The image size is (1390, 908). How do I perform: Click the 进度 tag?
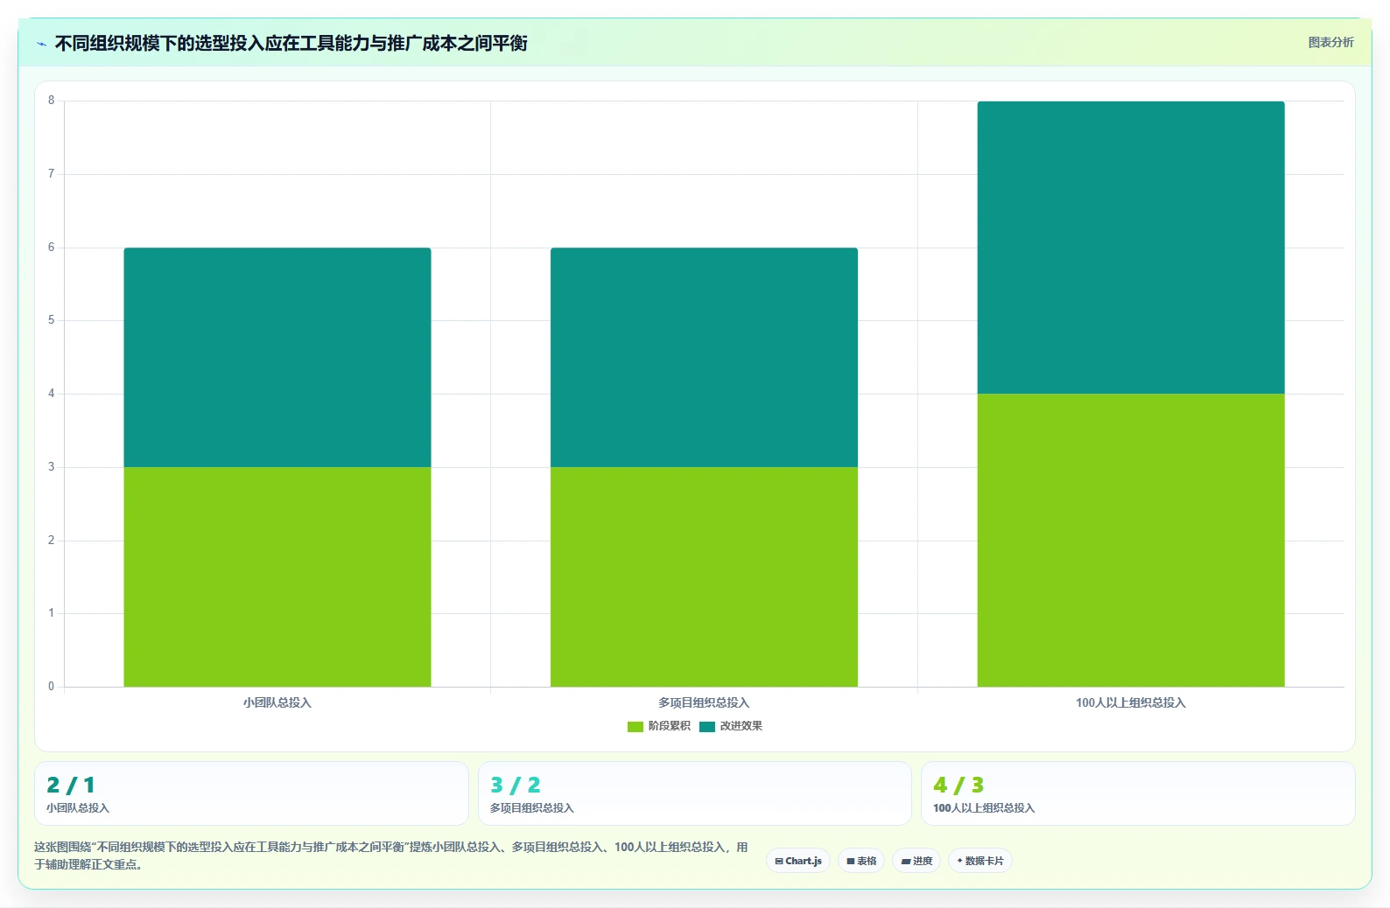tap(916, 861)
